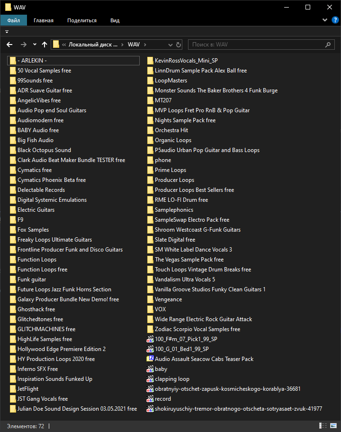Open Quick Access Toolbar customize dropdown
Screen dimensions: 341x432
pos(7,32)
